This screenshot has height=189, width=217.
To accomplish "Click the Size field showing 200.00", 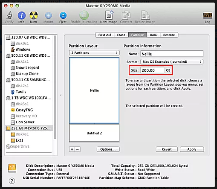I will click(152, 70).
